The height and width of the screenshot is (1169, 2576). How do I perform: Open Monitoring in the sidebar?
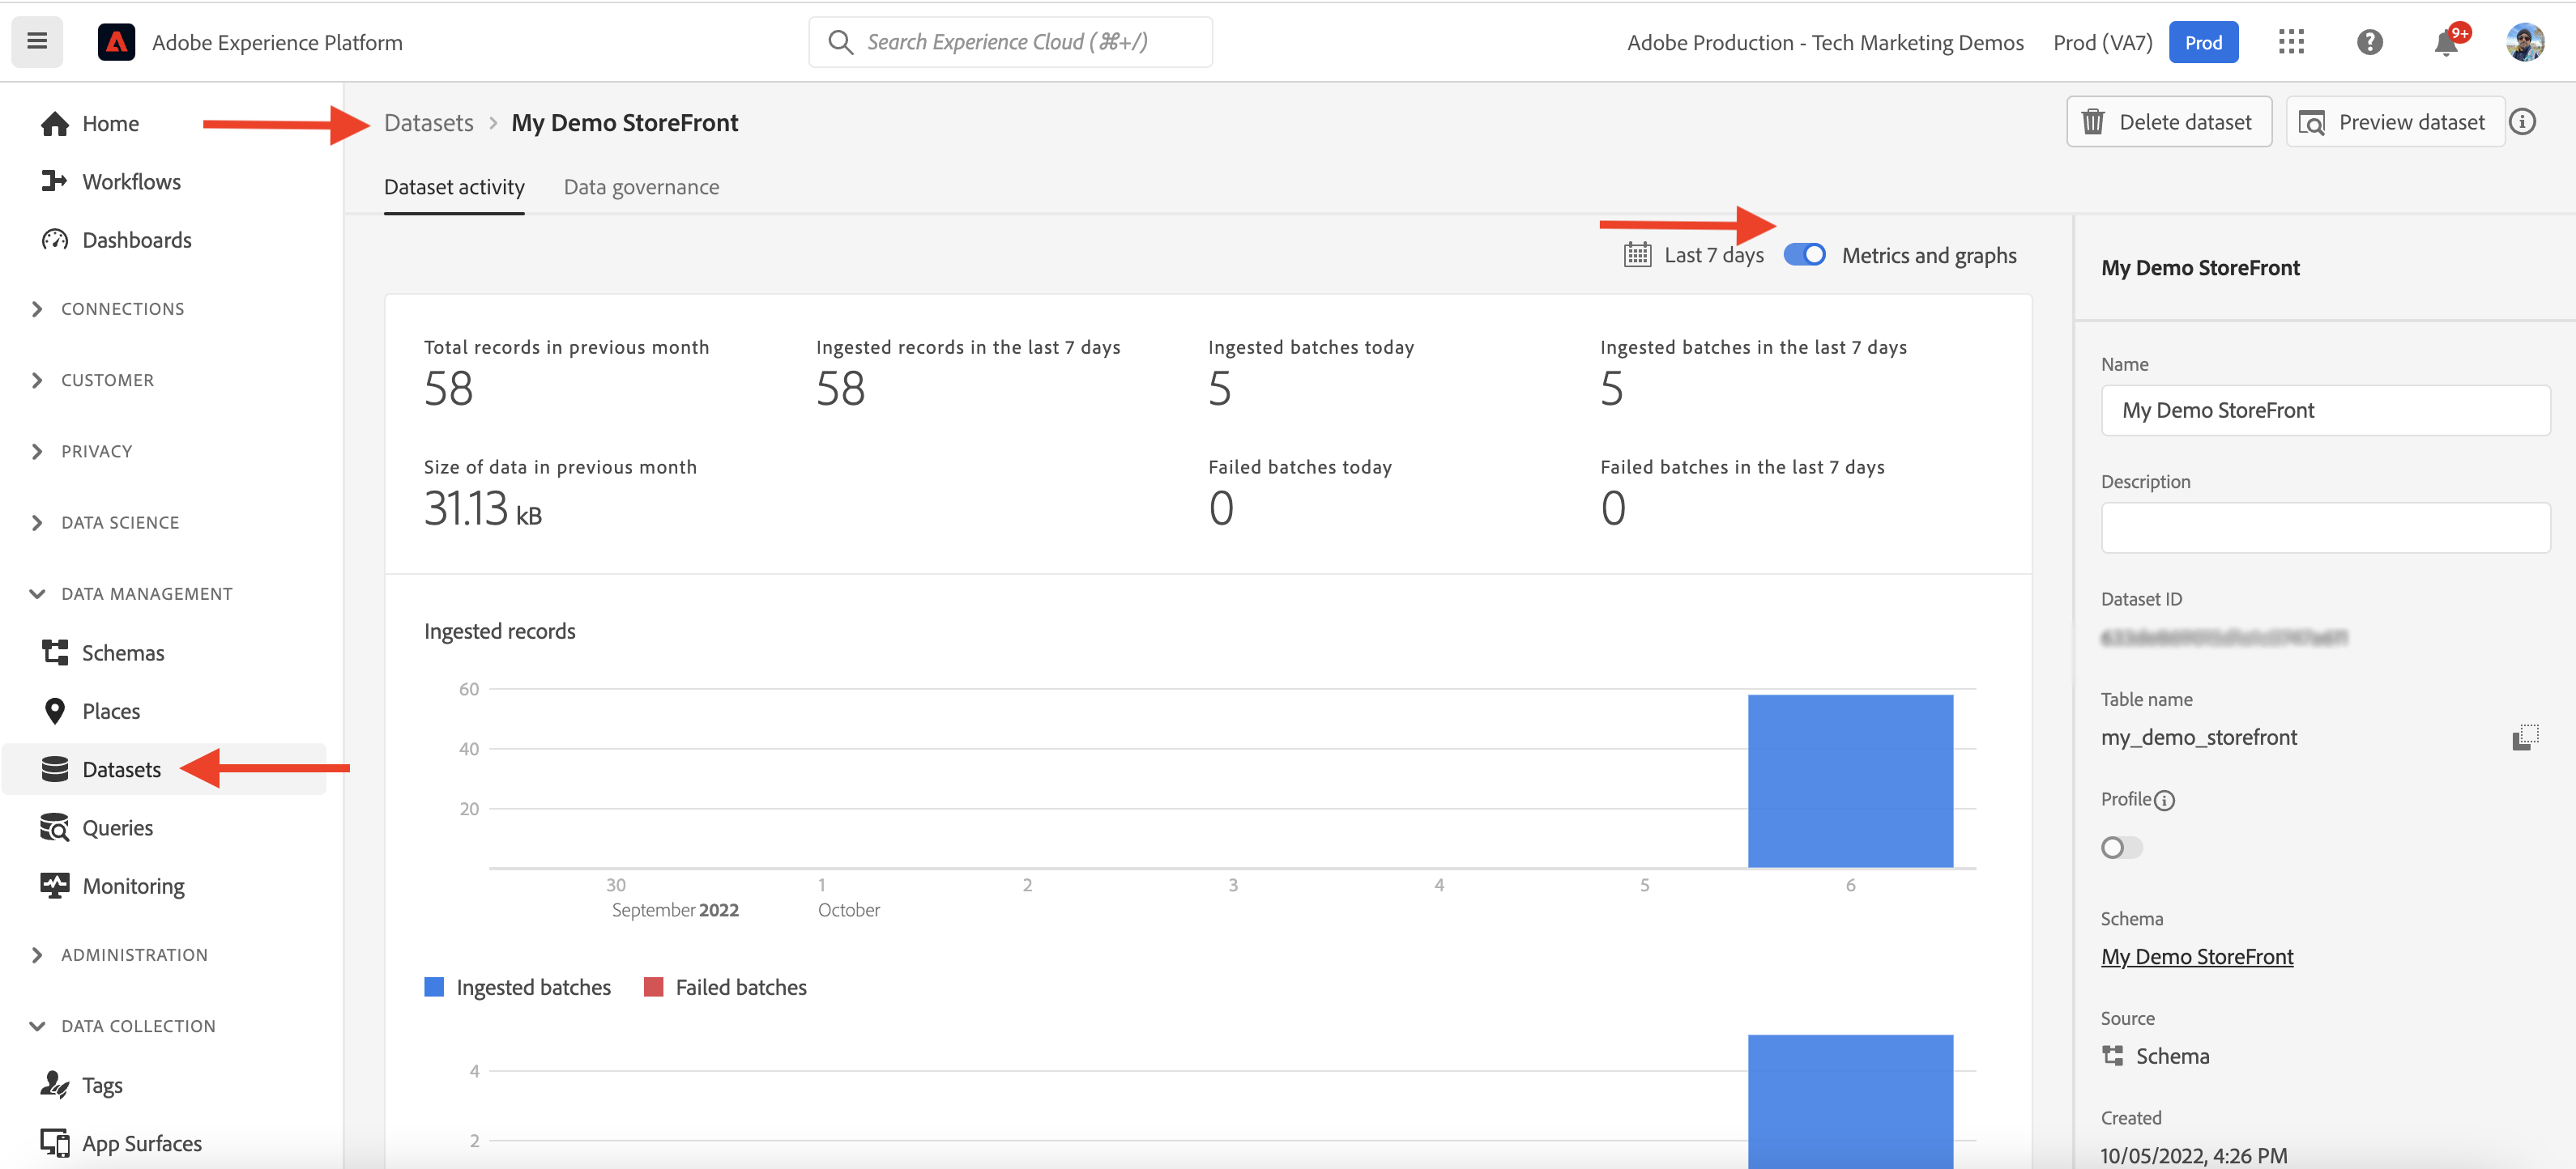tap(133, 886)
